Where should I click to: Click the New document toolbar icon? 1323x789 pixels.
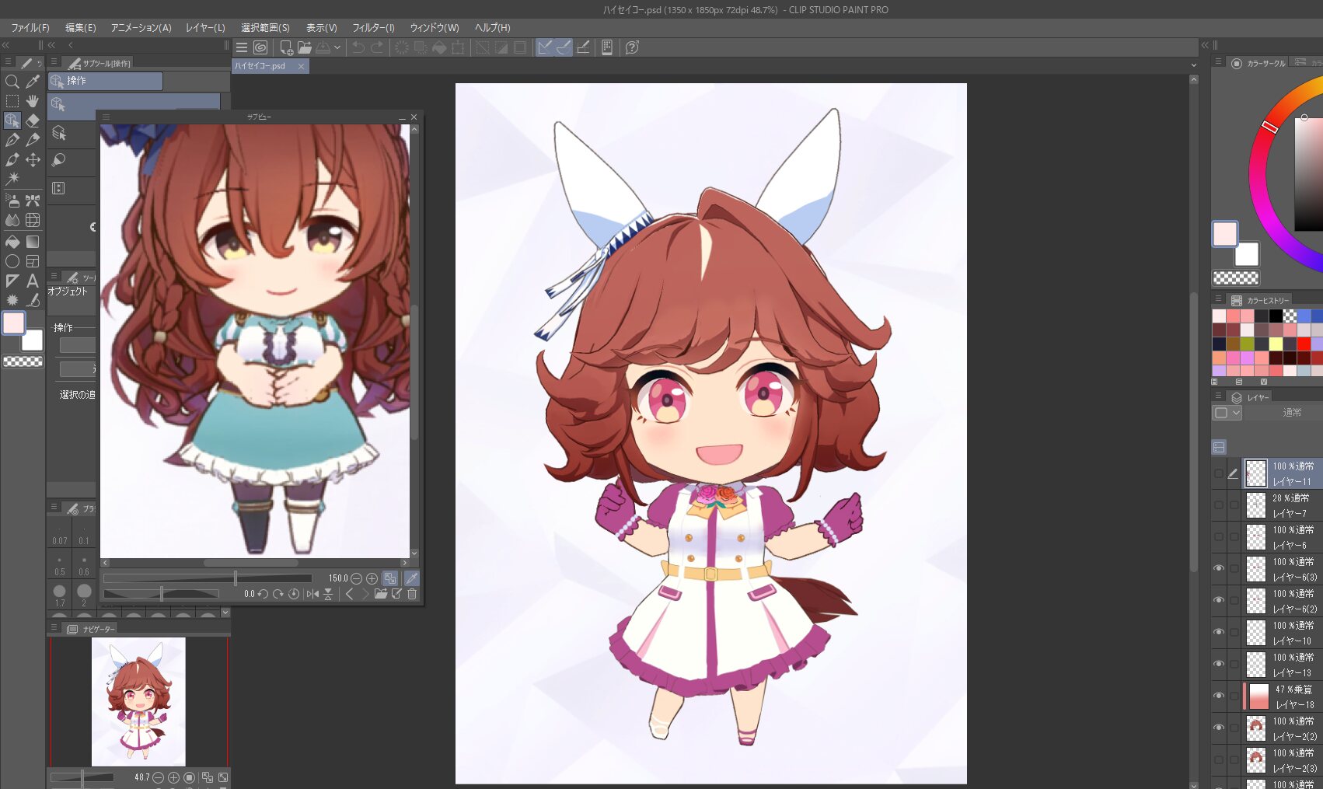[286, 47]
